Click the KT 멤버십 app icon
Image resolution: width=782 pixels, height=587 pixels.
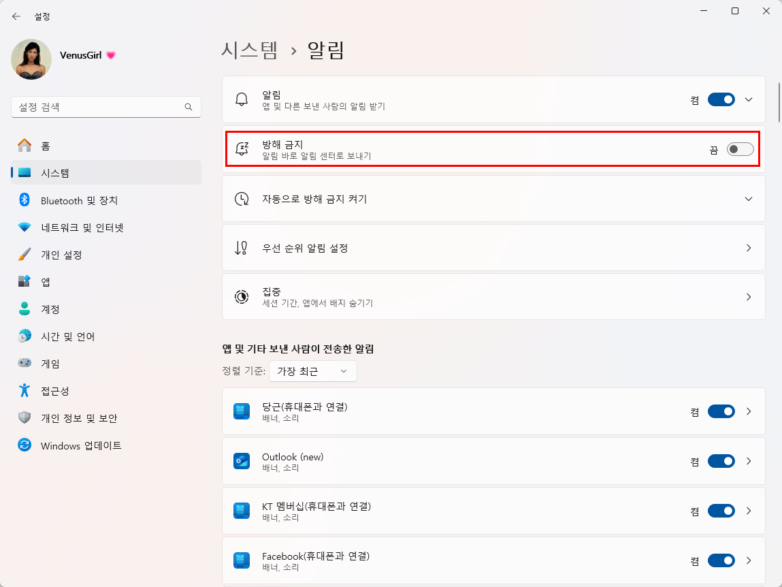[242, 511]
